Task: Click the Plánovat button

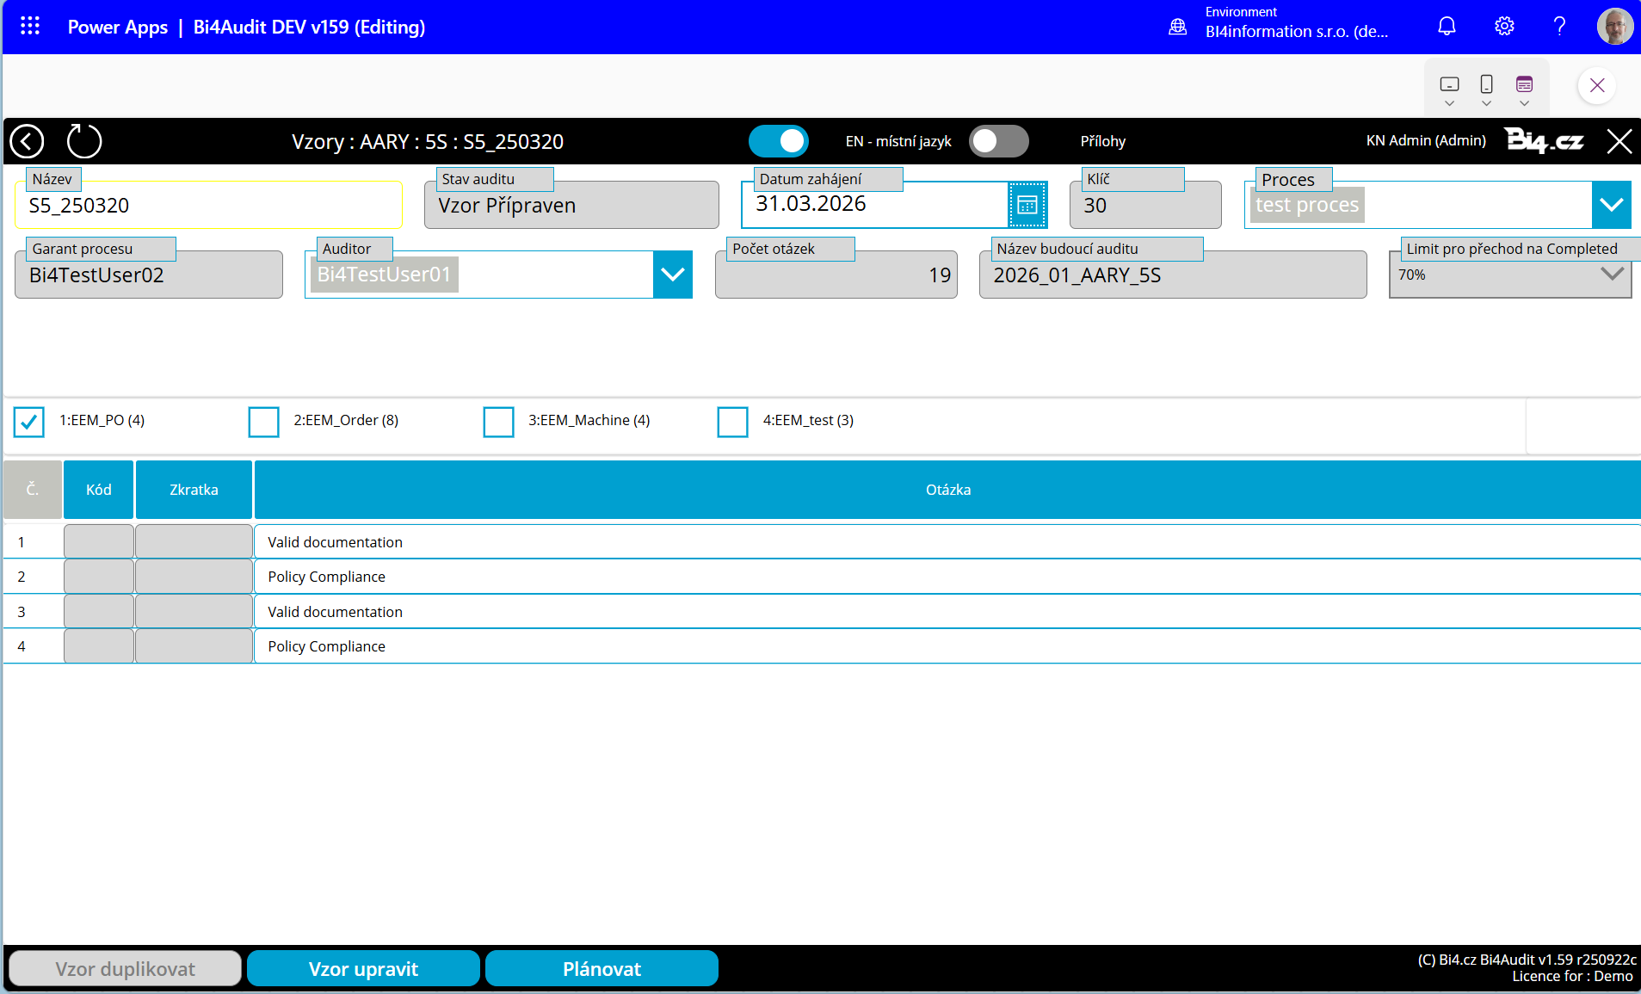Action: [x=601, y=969]
